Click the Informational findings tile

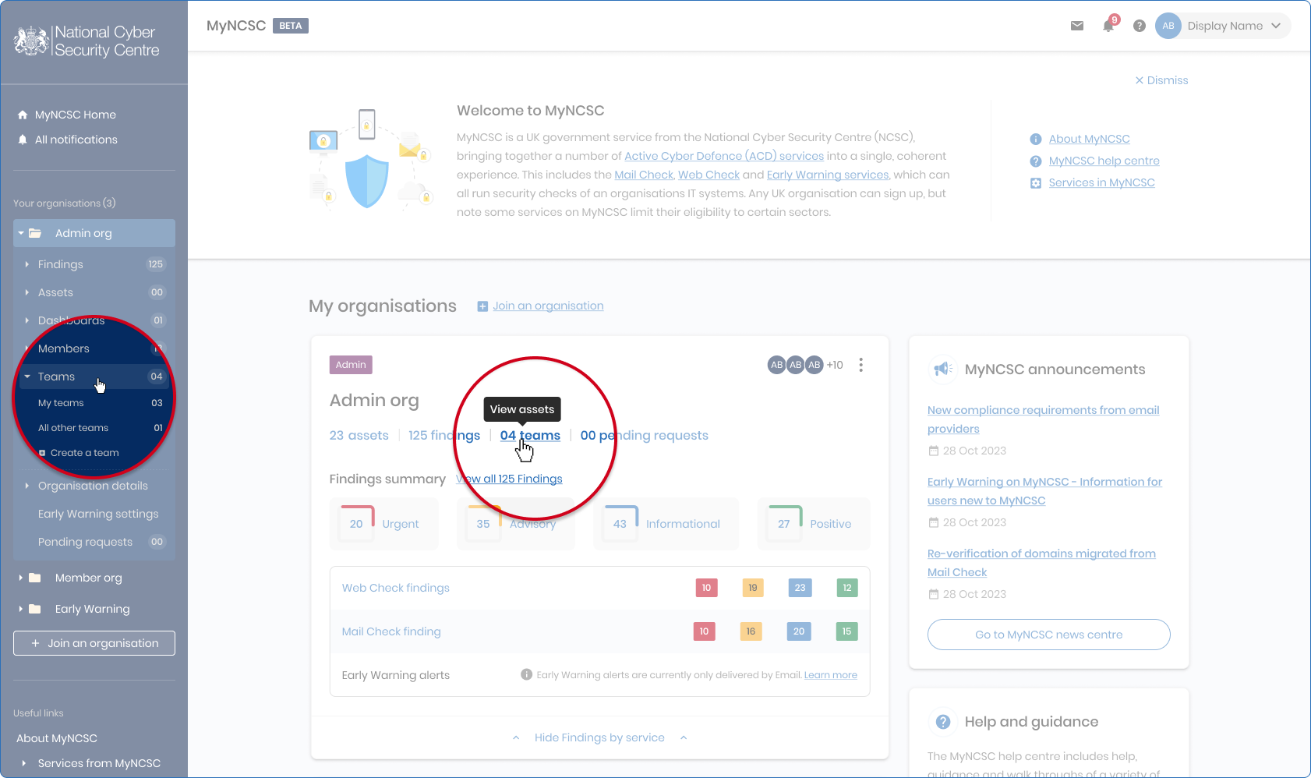(666, 524)
